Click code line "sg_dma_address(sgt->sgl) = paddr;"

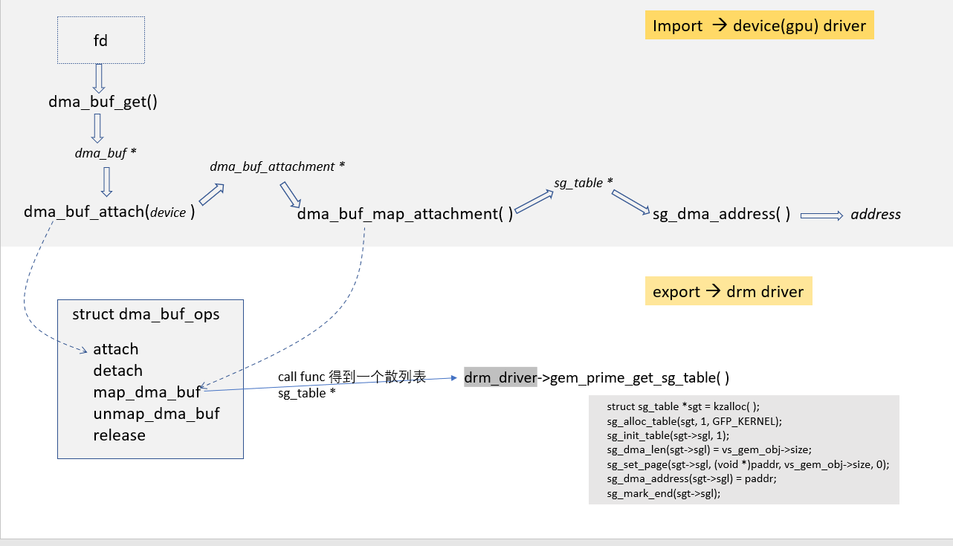tap(692, 479)
